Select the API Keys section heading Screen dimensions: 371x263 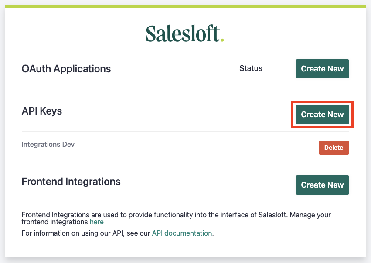coord(42,111)
